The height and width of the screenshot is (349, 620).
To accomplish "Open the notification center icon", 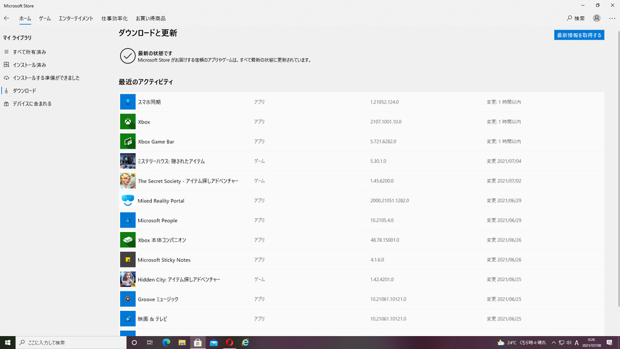I will 609,343.
